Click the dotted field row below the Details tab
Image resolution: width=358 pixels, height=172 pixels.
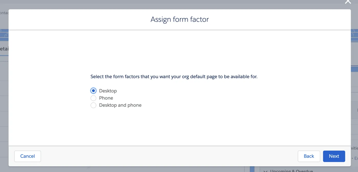pyautogui.click(x=4, y=61)
